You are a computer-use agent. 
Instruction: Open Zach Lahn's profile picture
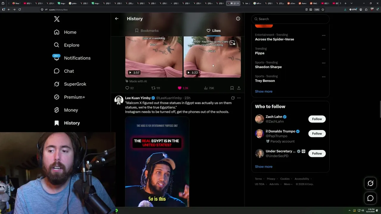260,119
